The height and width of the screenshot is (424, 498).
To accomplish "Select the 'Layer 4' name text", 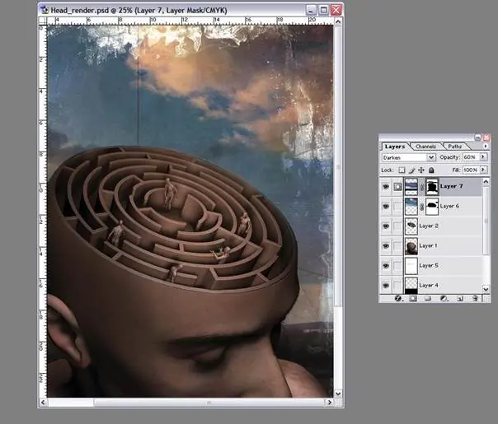I will pyautogui.click(x=429, y=286).
